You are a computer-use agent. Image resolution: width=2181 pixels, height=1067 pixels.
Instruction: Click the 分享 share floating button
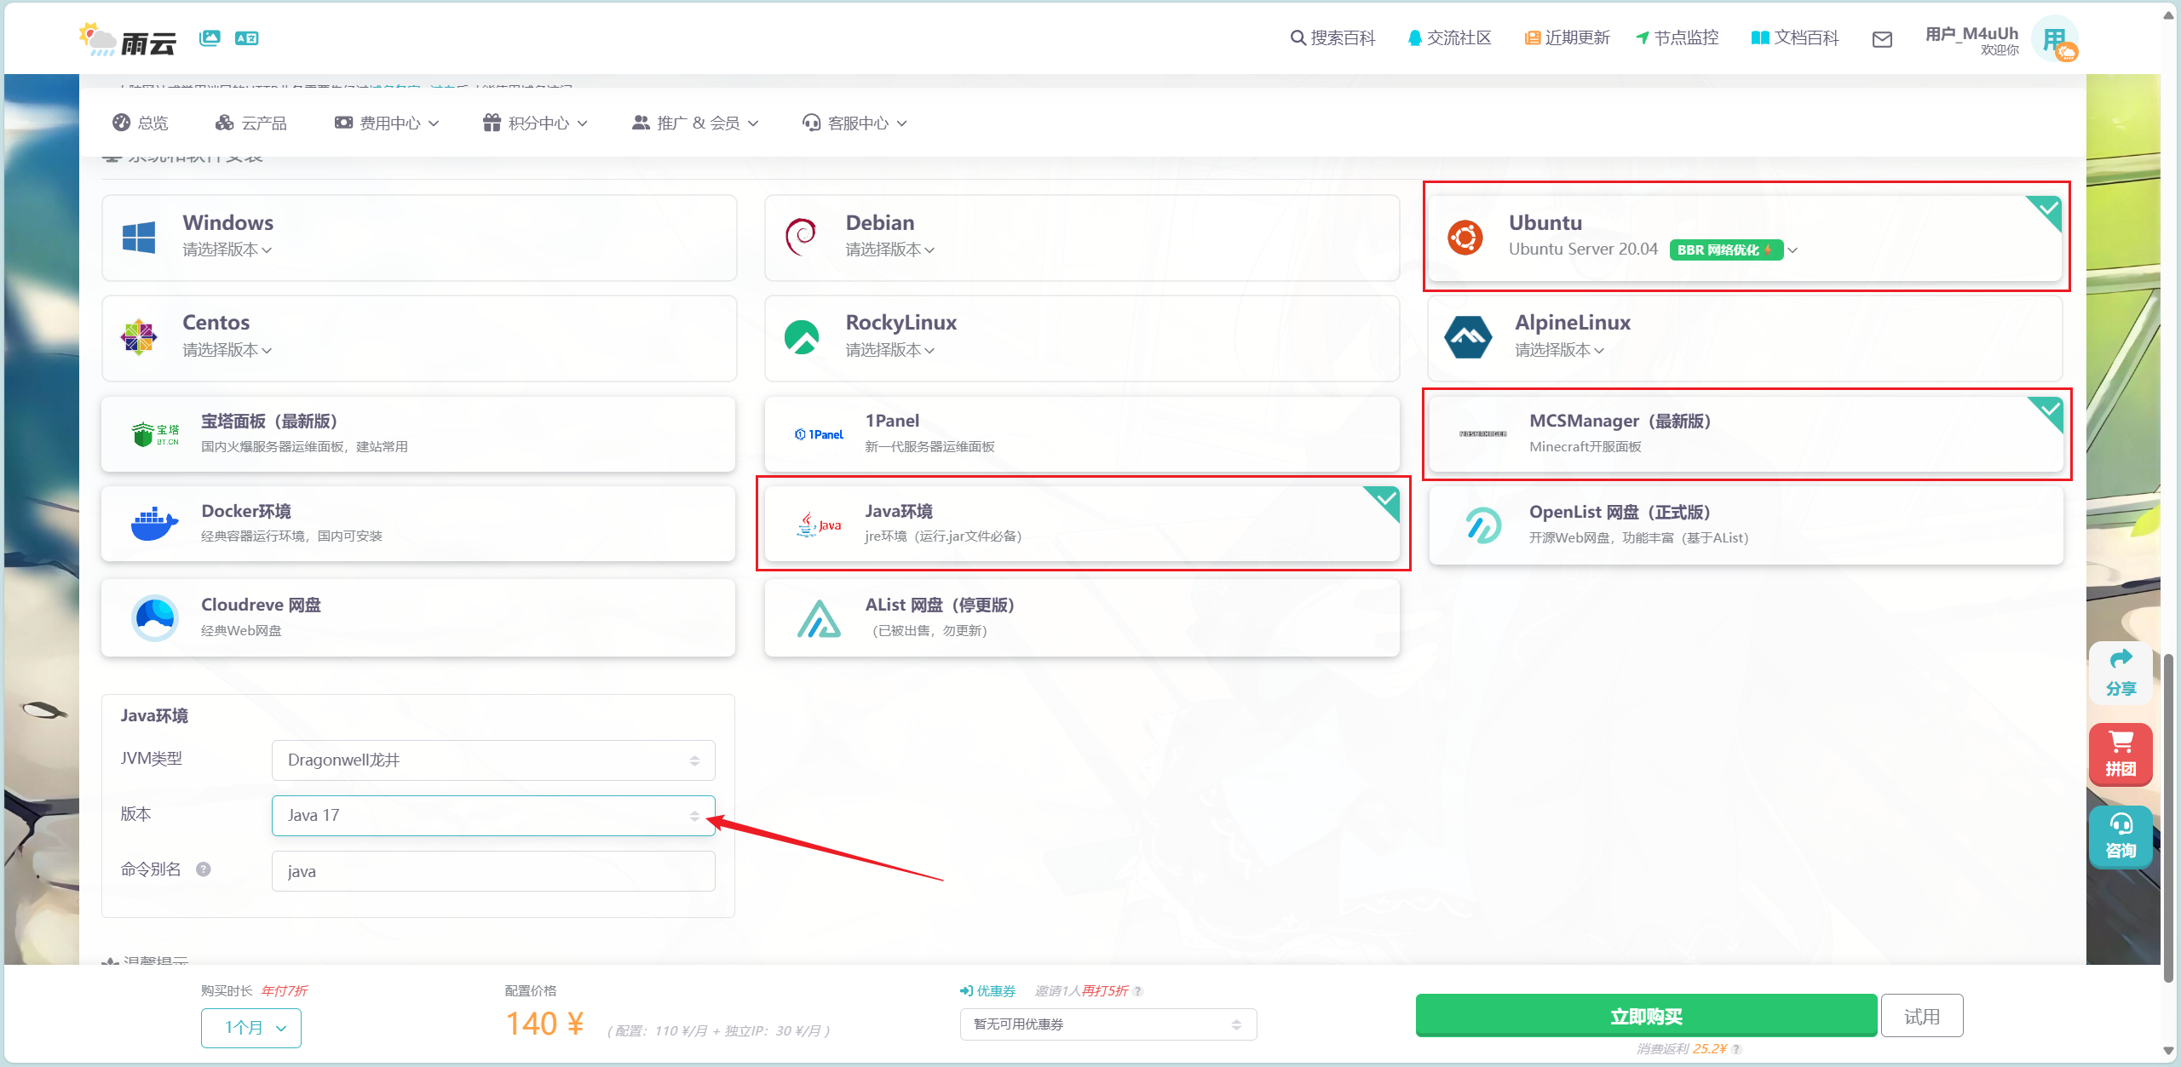pos(2121,673)
